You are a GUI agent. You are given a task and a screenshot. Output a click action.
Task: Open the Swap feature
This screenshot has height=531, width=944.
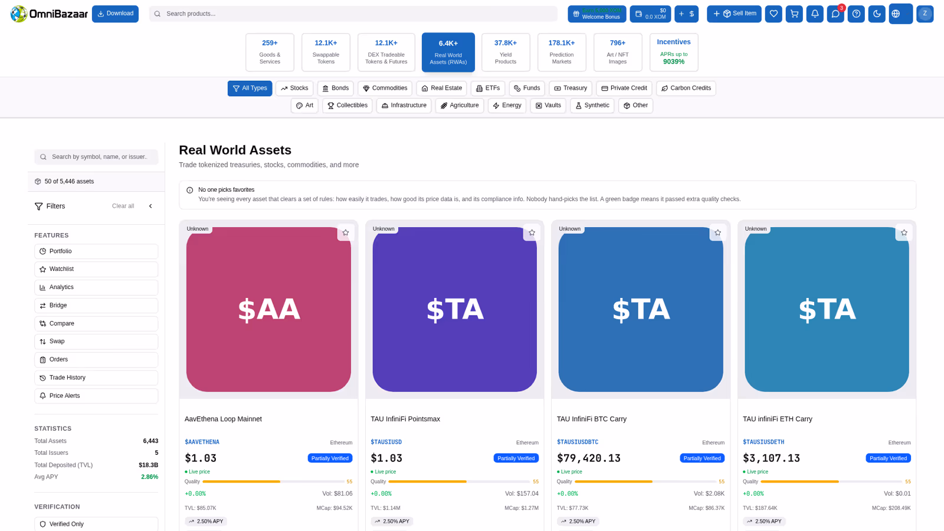tap(96, 342)
